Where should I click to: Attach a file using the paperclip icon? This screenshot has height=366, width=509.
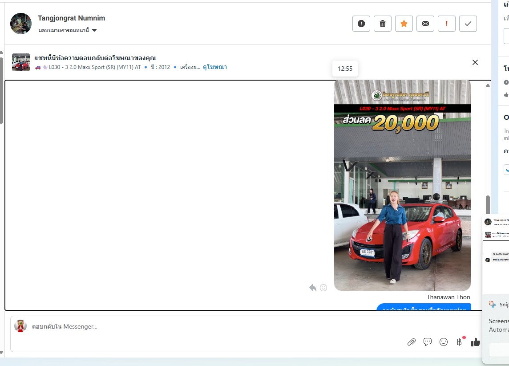412,342
